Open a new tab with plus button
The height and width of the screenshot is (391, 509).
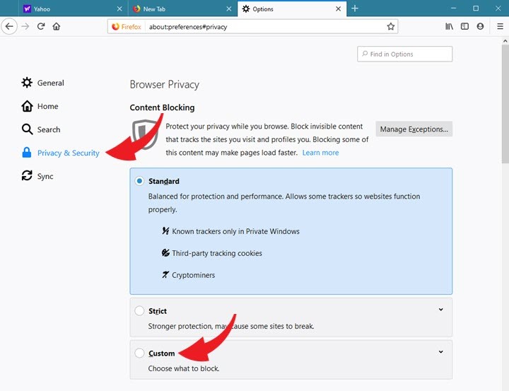point(355,8)
